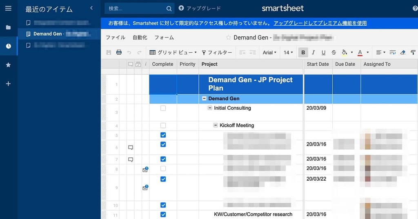Image resolution: width=418 pixels, height=219 pixels.
Task: Click the print icon in toolbar
Action: coord(119,53)
